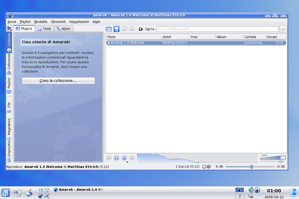Open KDE start menu in taskbar

tap(6, 193)
